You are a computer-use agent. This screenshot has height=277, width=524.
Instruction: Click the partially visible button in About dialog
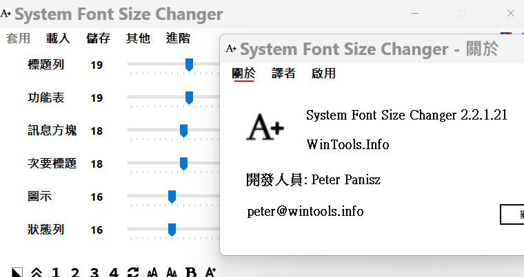coord(512,214)
